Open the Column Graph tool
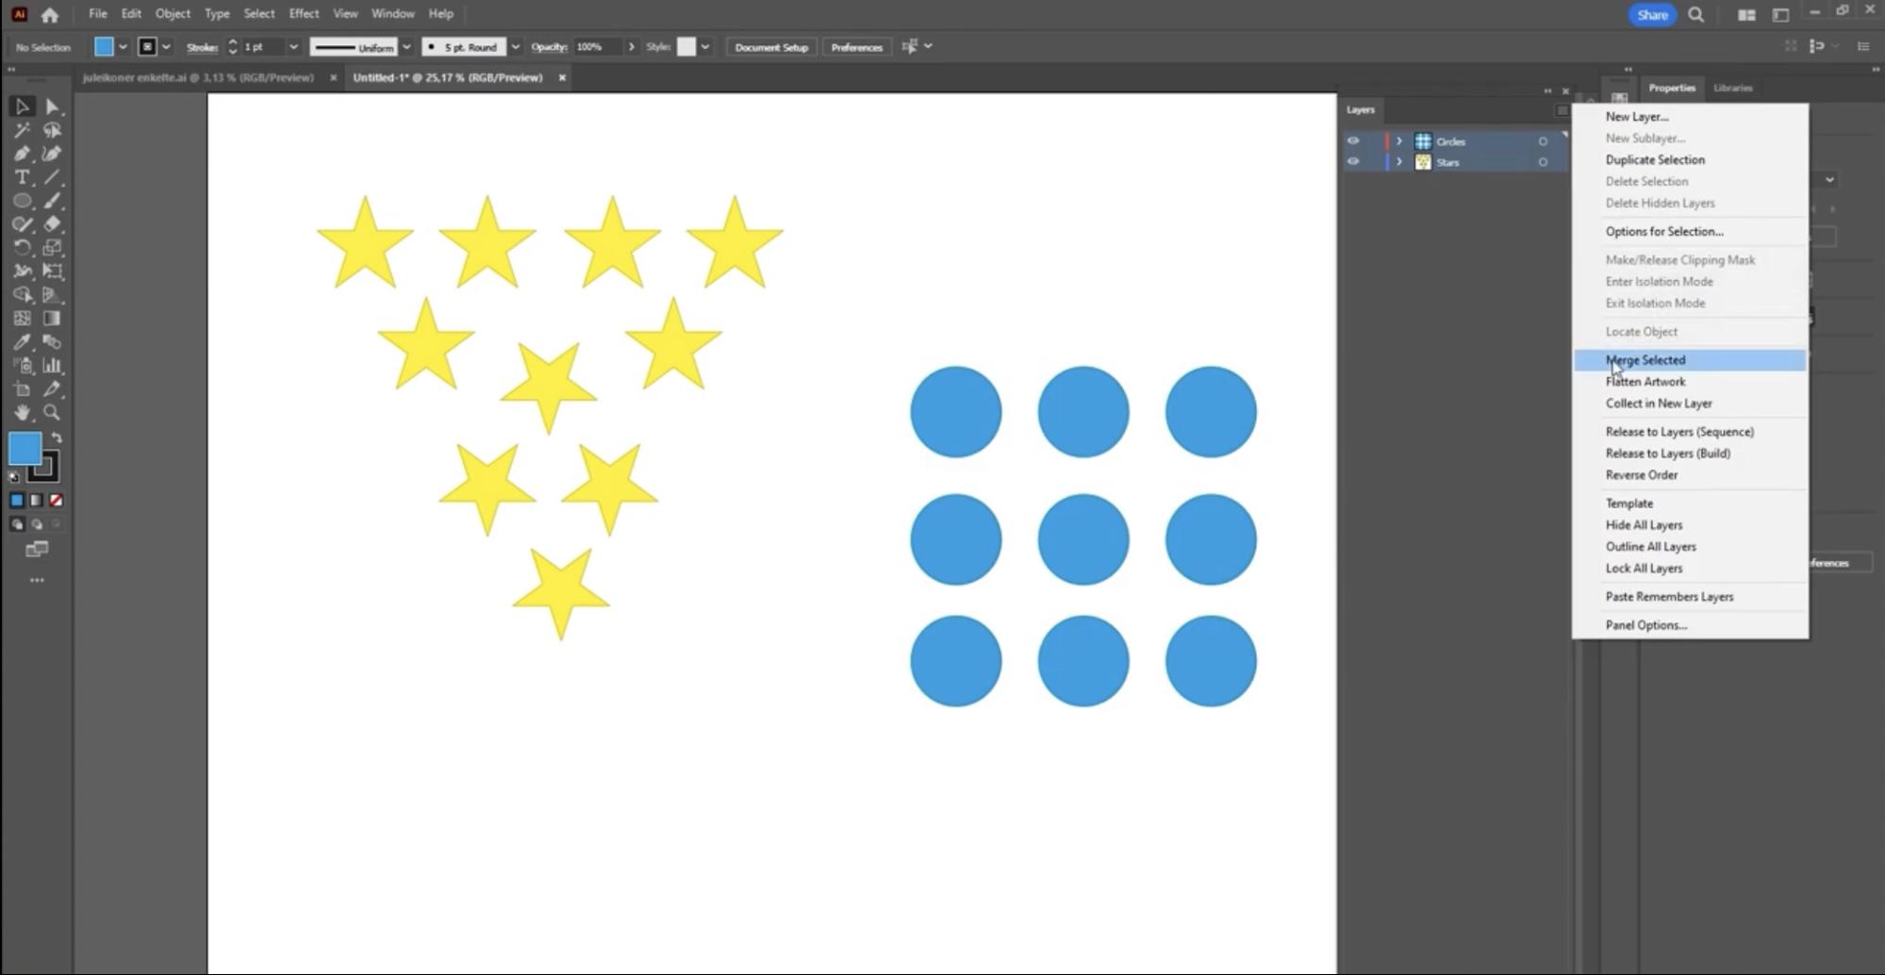Viewport: 1885px width, 975px height. [x=54, y=366]
